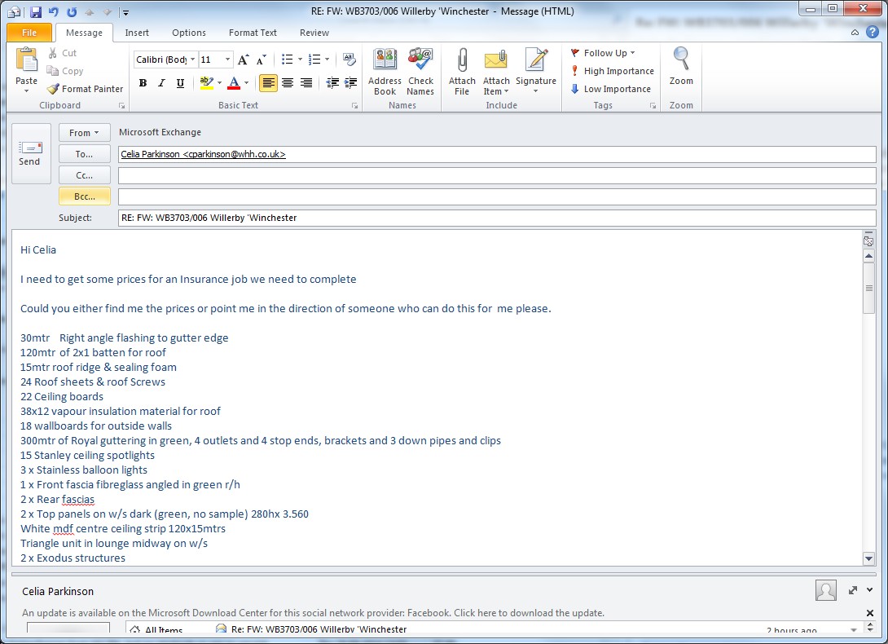Open the font color dropdown arrow

246,83
